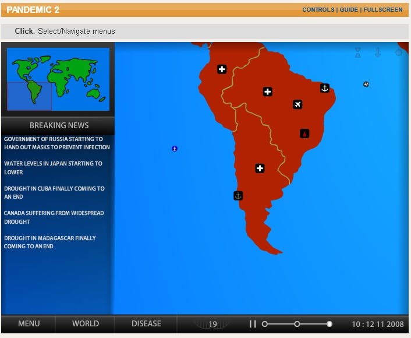Pause the game with the pause button

tap(253, 324)
